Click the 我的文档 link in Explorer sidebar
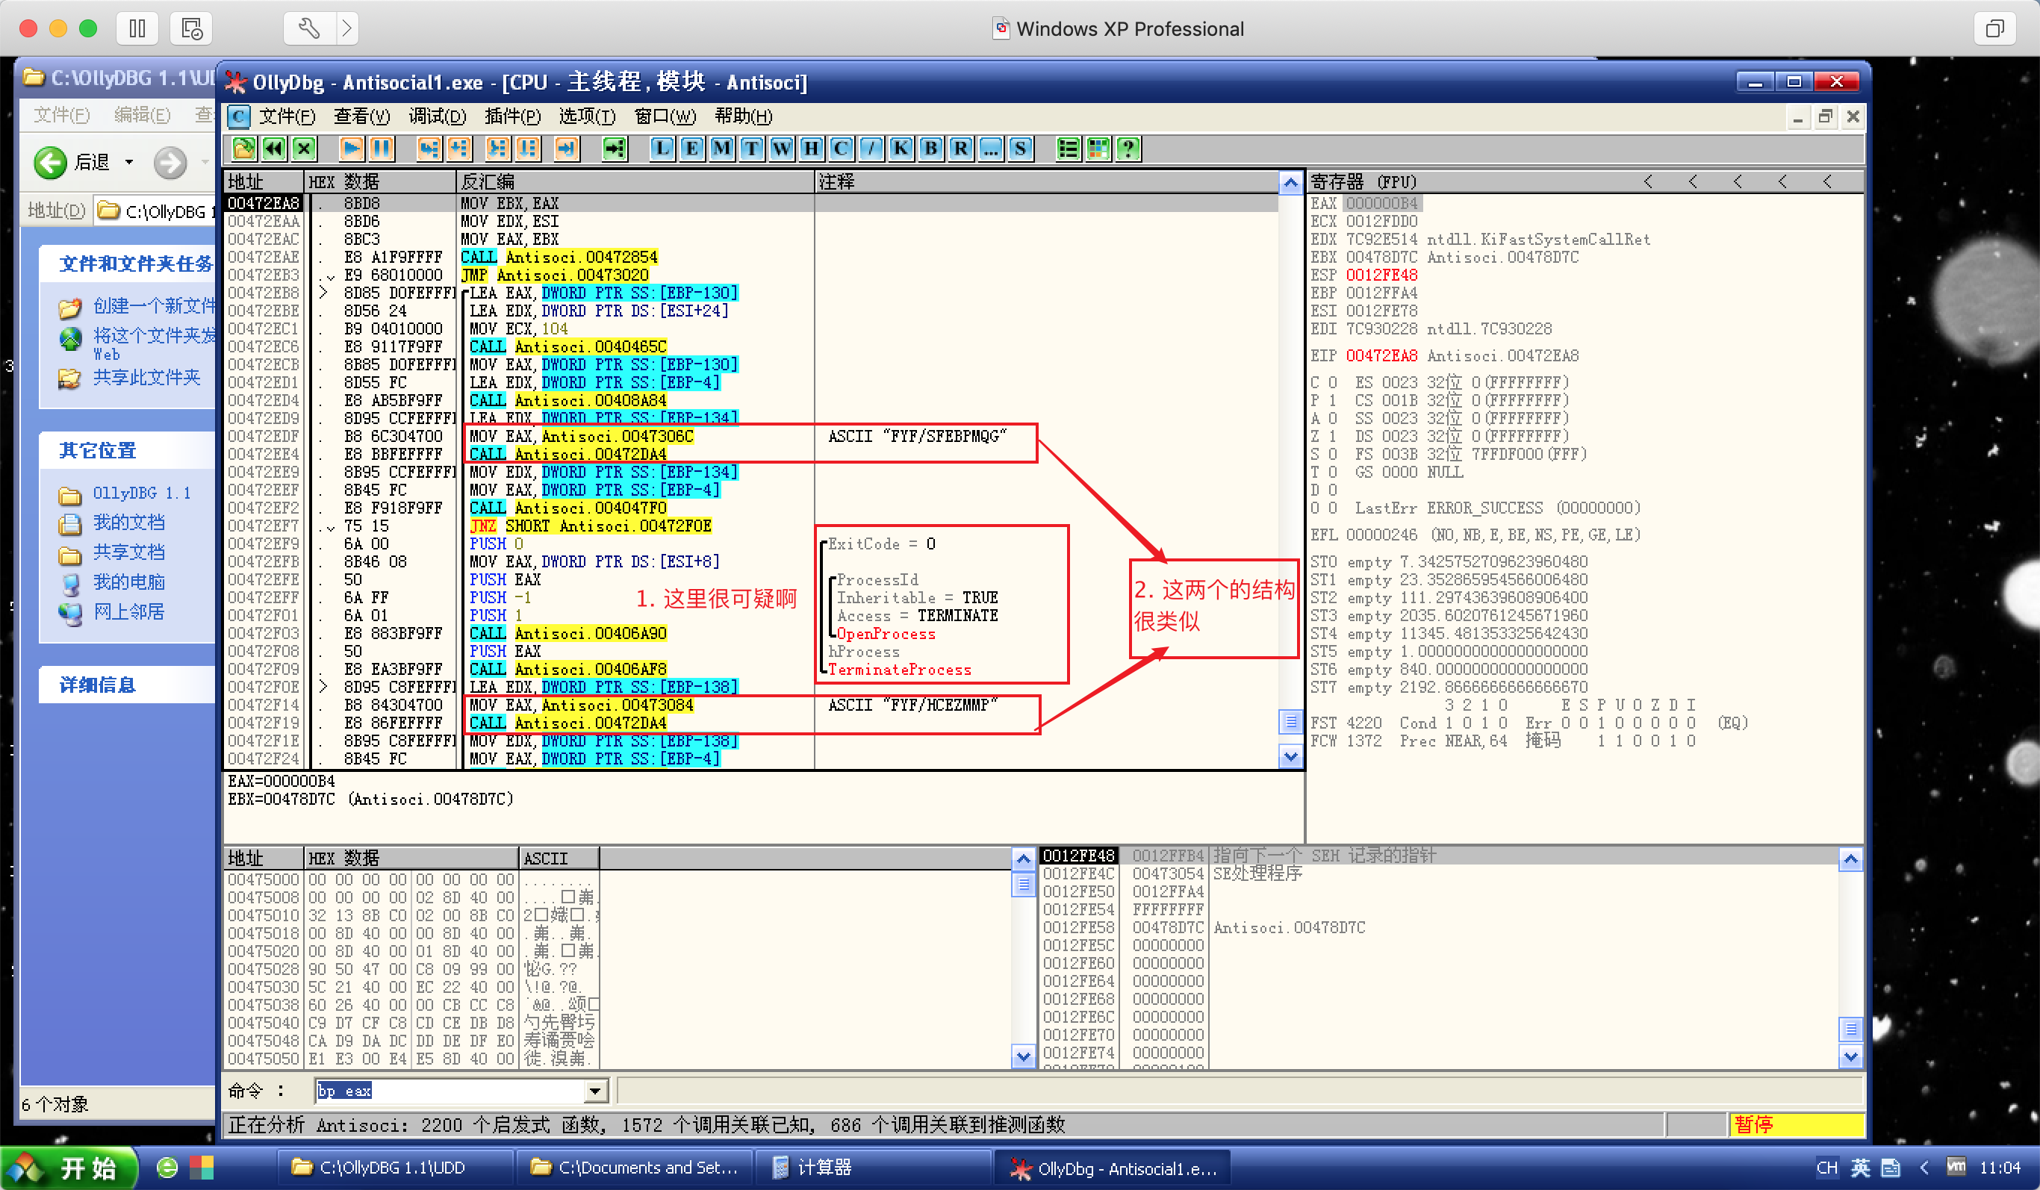The width and height of the screenshot is (2040, 1190). [x=128, y=522]
